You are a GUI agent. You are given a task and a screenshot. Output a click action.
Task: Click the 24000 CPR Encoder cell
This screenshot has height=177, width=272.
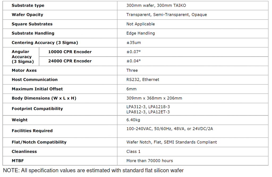[x=70, y=61]
